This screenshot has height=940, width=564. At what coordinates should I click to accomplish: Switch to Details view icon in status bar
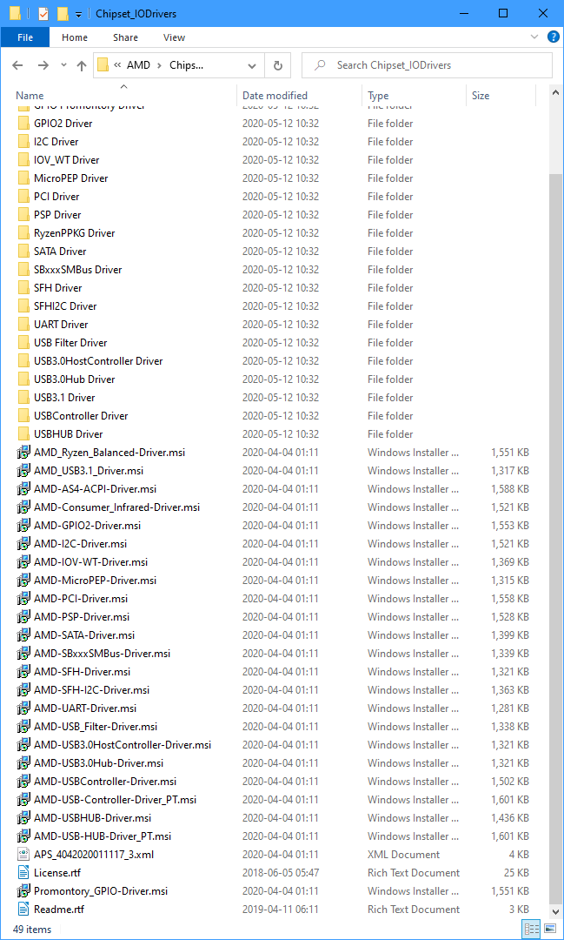click(x=531, y=930)
